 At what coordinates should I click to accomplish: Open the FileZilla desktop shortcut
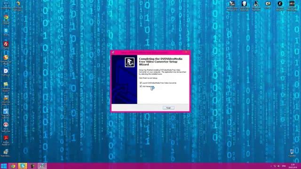click(x=6, y=45)
